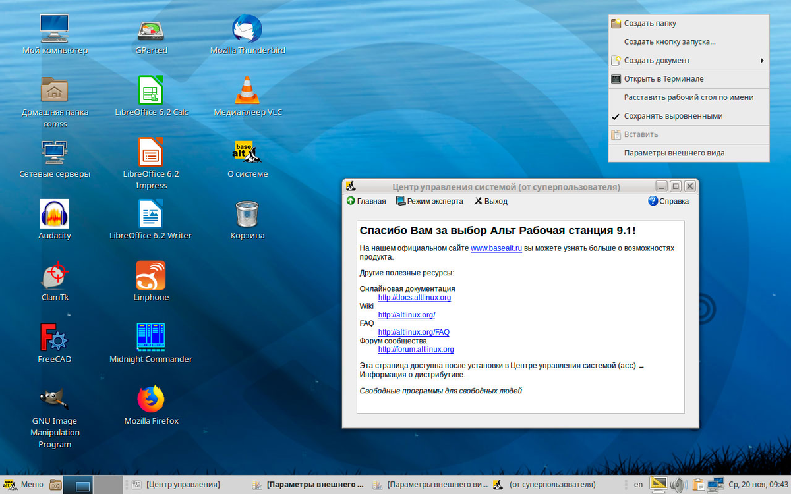
Task: Switch to Режим эксперта in control center
Action: pos(430,201)
